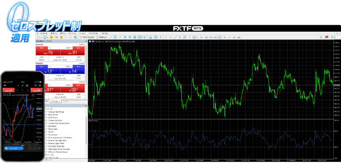Open the 表示 (View) menu
The height and width of the screenshot is (163, 341).
point(54,33)
